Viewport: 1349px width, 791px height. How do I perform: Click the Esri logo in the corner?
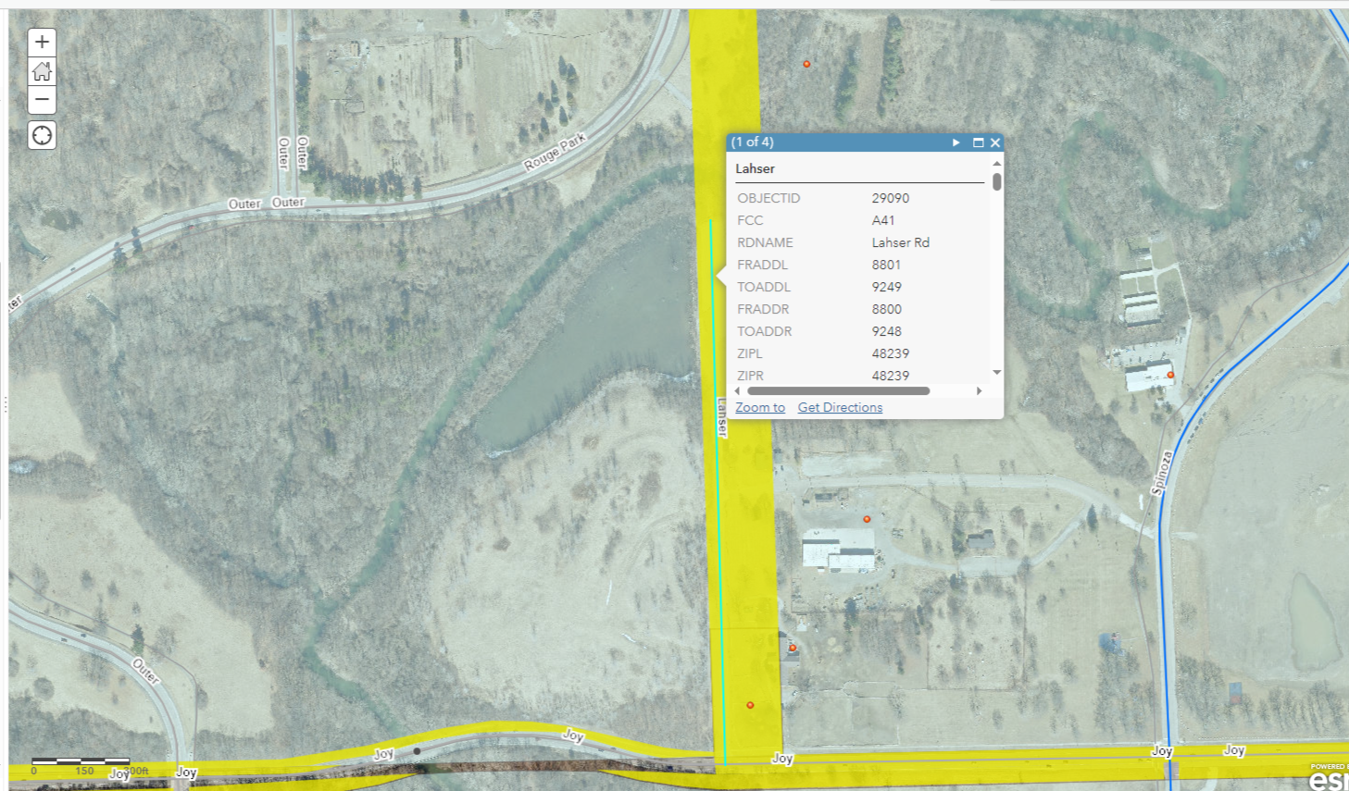(1328, 778)
